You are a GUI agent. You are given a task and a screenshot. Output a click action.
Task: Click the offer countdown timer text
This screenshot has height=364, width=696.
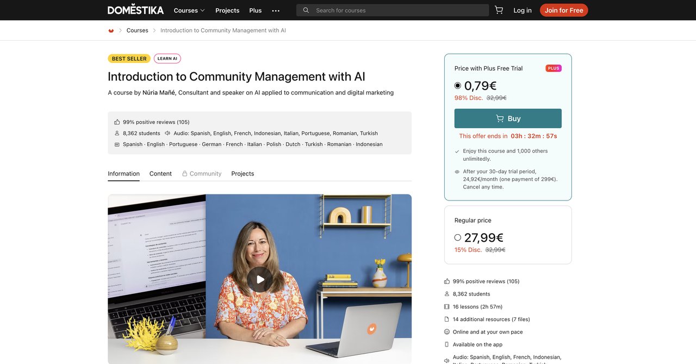click(x=534, y=136)
